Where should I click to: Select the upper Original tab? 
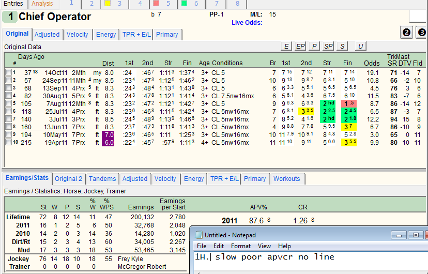coord(17,34)
